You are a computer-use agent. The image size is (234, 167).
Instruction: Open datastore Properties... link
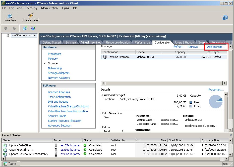[x=216, y=90]
